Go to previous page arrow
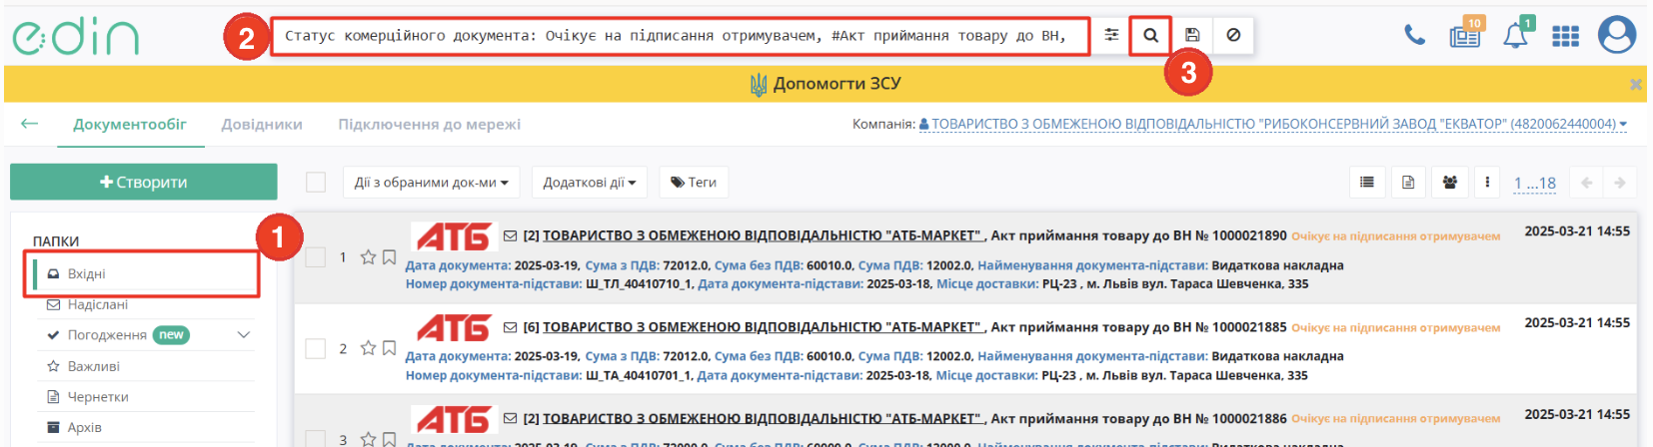 point(1586,183)
